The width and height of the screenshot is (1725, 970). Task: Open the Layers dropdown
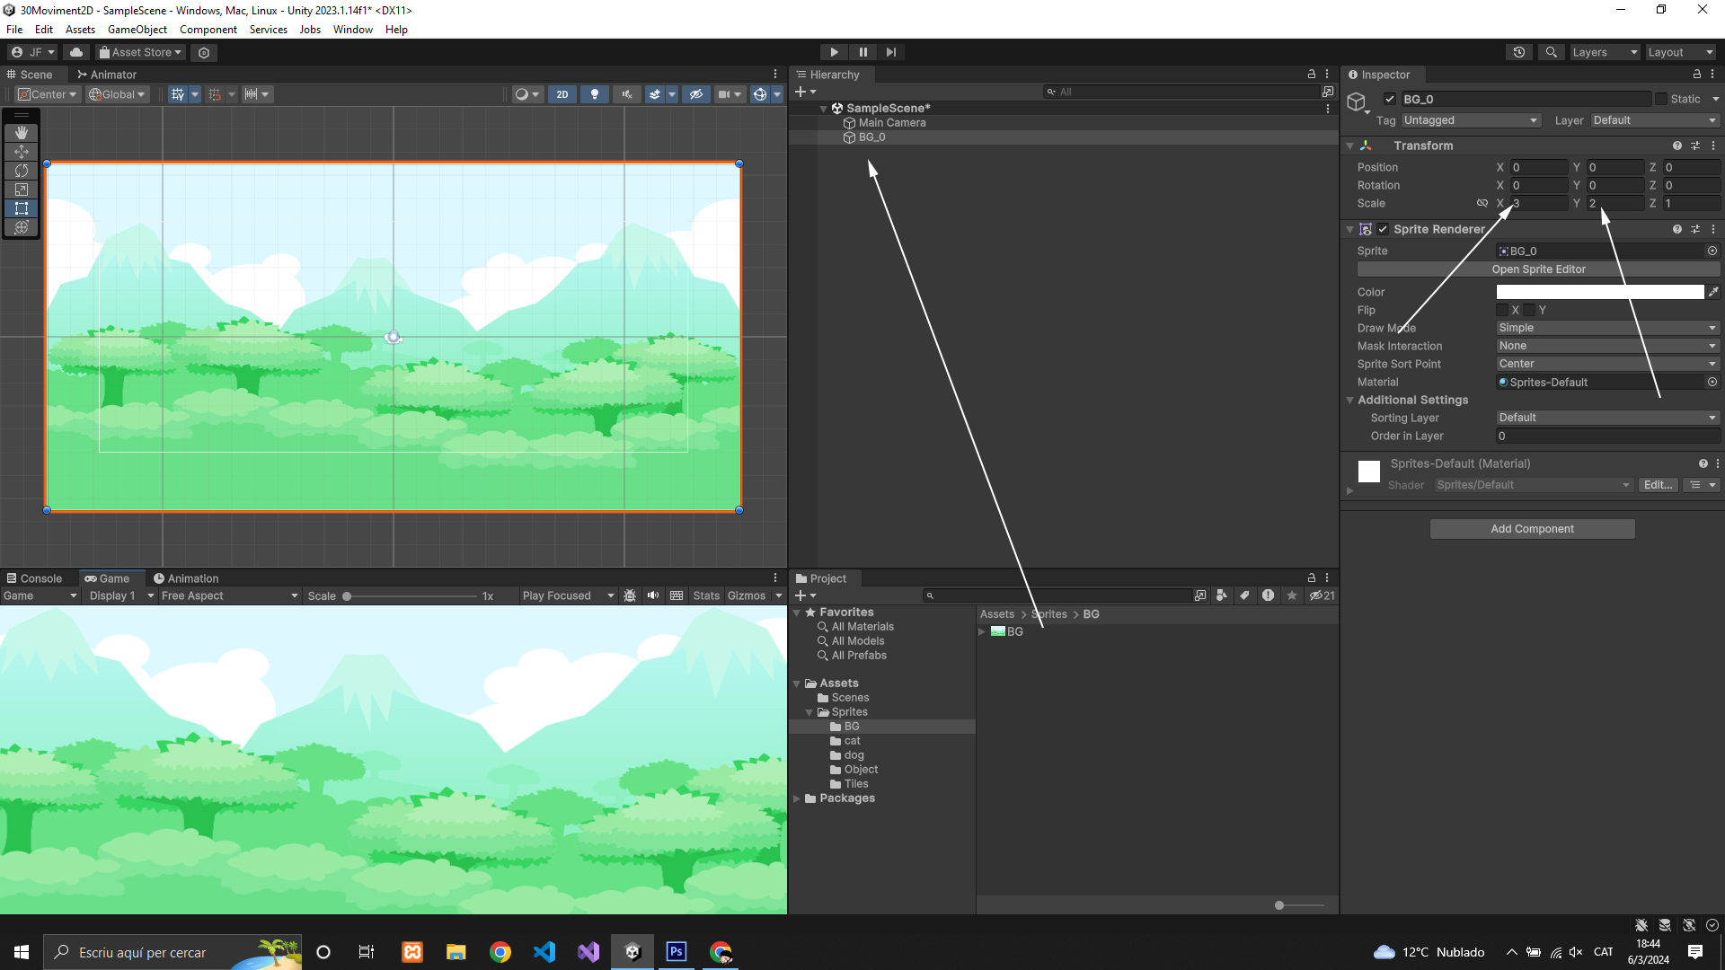tap(1605, 52)
